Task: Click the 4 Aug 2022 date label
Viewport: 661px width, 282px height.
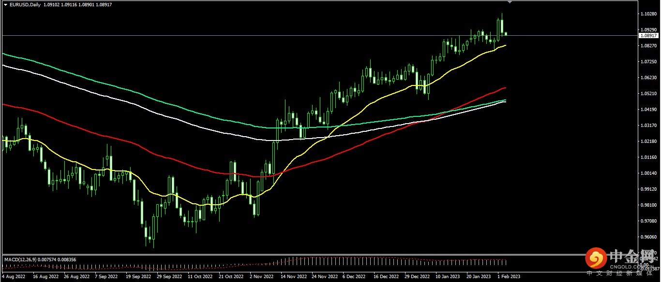Action: [14, 277]
